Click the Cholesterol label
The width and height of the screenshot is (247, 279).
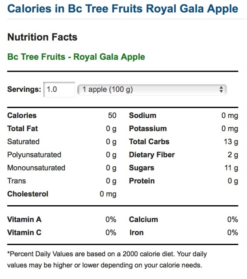[x=28, y=194]
